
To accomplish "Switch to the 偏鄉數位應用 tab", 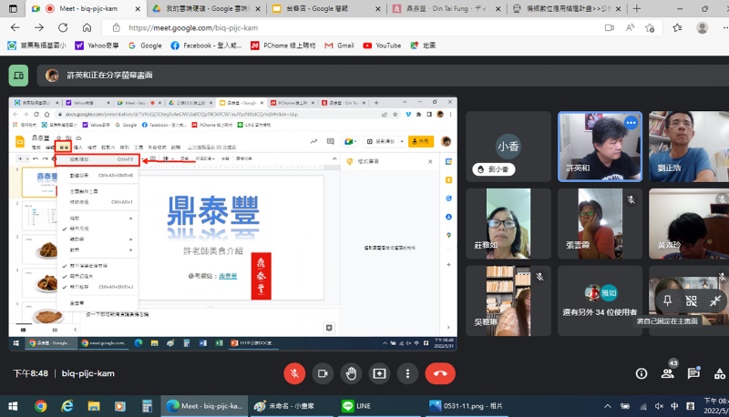I will point(567,8).
